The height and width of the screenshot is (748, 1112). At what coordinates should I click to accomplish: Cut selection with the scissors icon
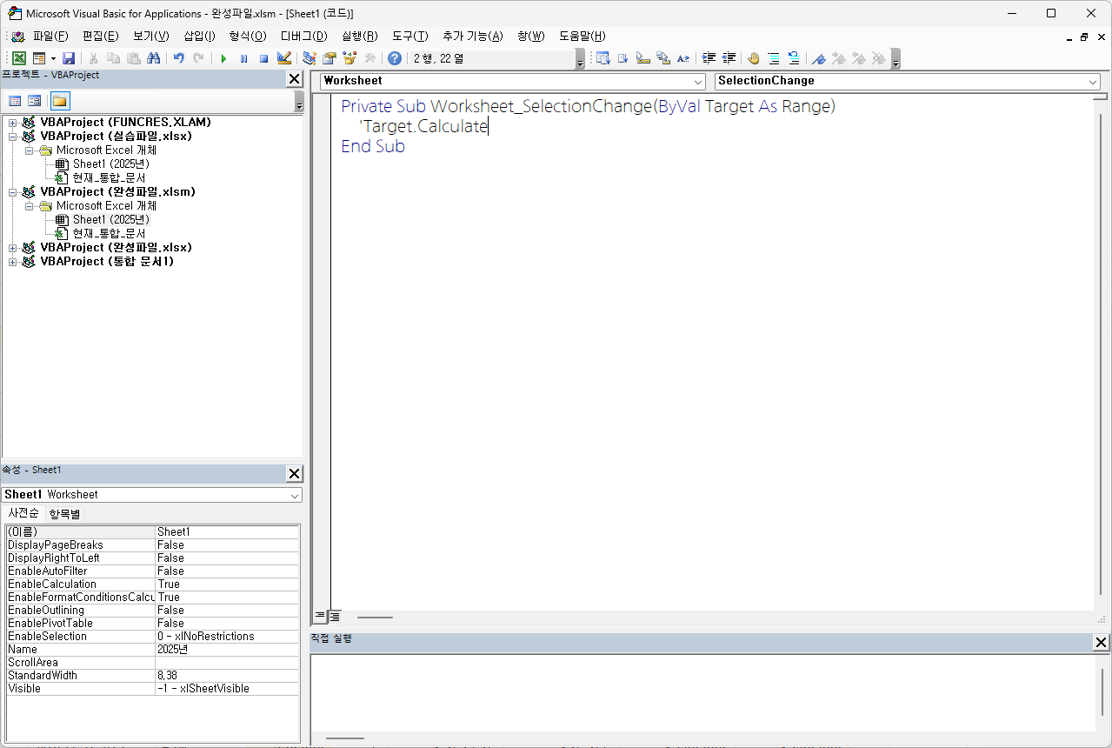[93, 58]
